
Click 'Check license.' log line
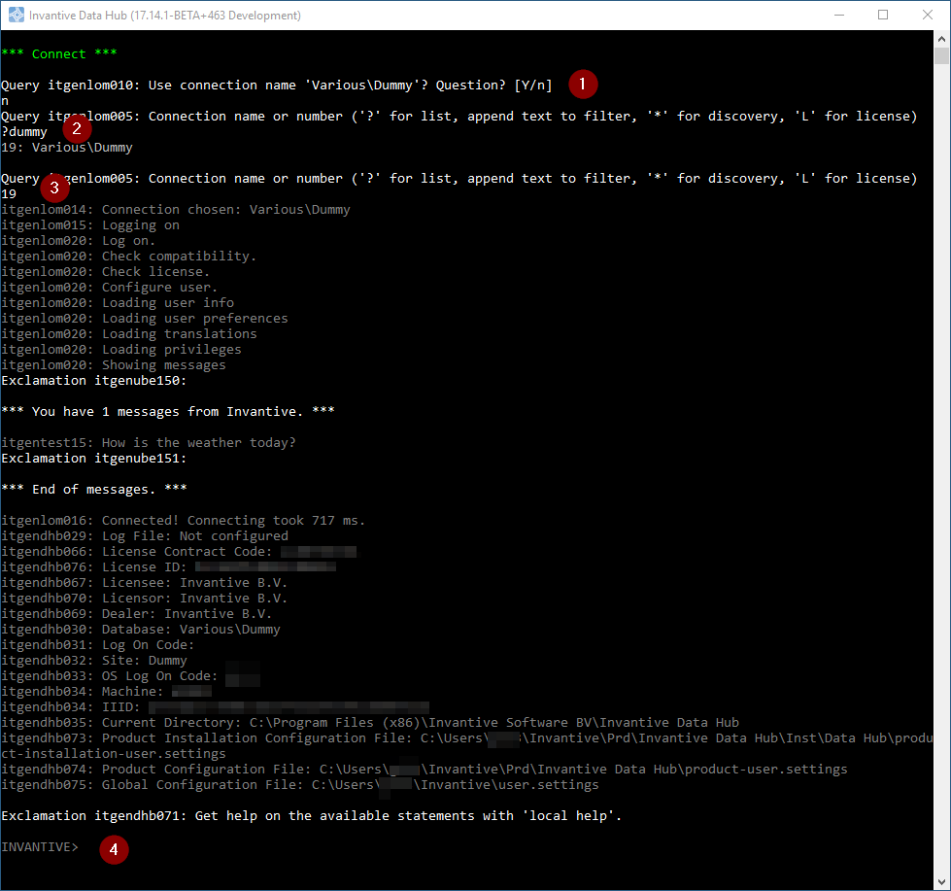pos(106,272)
